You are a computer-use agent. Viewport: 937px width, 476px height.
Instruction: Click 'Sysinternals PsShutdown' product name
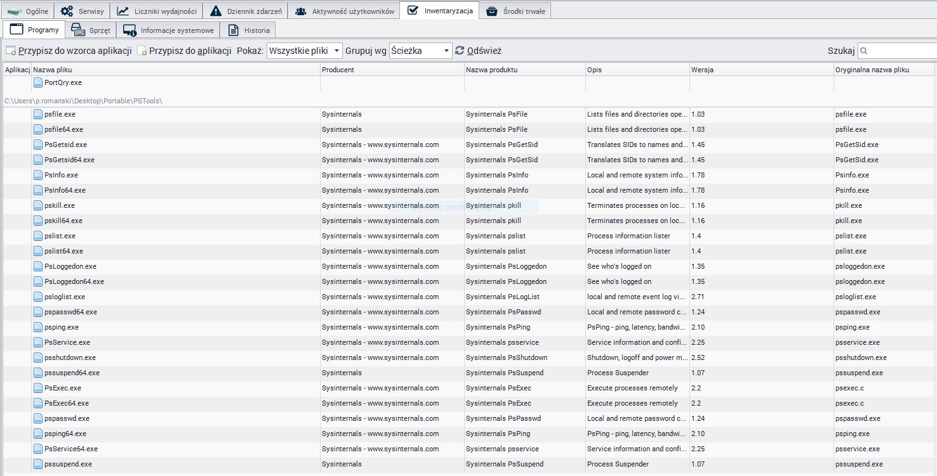coord(507,358)
